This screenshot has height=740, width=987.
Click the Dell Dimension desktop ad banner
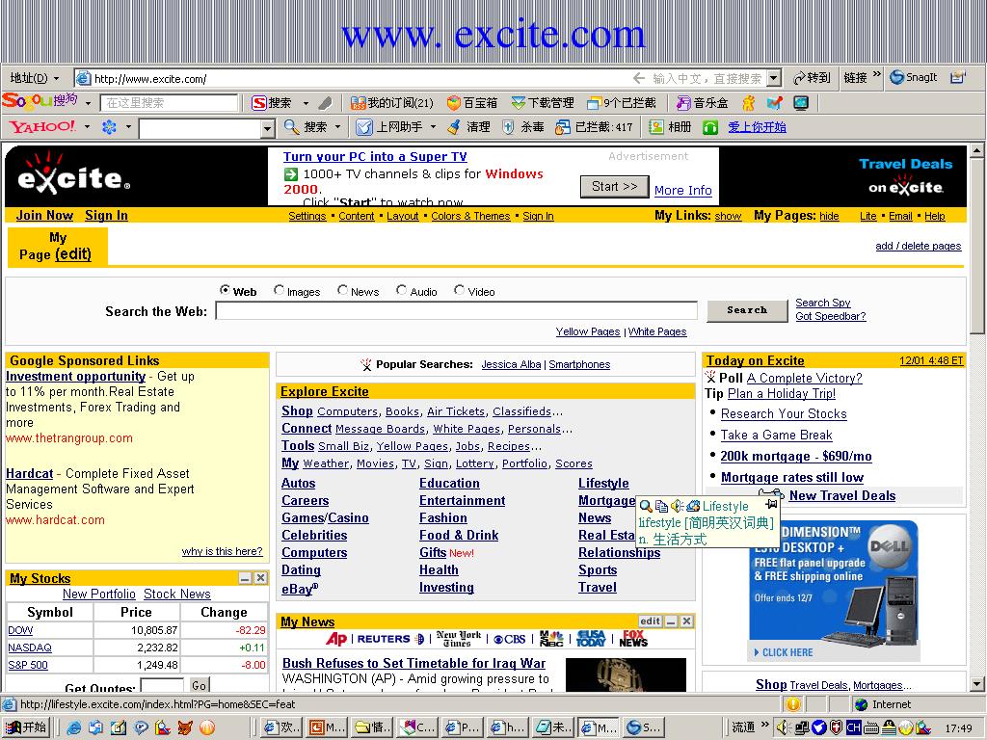point(834,590)
